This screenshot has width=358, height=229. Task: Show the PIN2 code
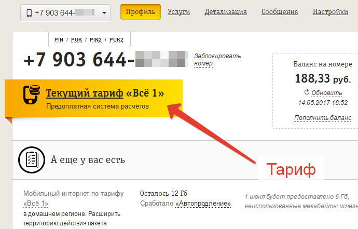click(x=95, y=40)
